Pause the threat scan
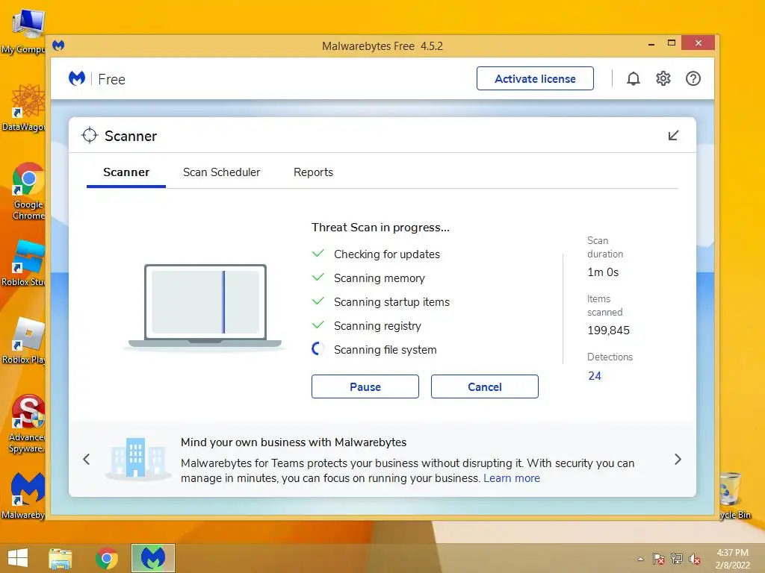The width and height of the screenshot is (765, 573). 365,386
